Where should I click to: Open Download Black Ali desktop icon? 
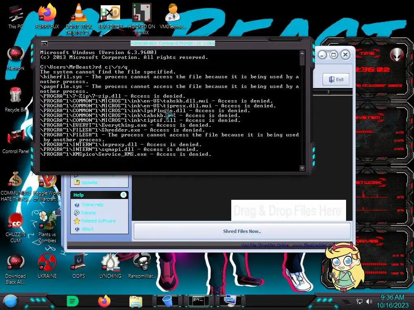16,269
